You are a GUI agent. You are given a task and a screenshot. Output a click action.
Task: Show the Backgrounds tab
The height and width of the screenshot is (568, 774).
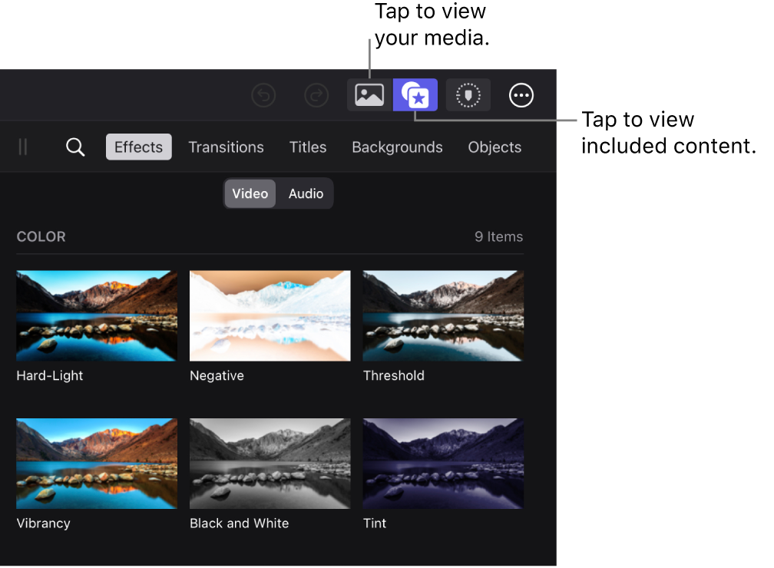pyautogui.click(x=397, y=147)
